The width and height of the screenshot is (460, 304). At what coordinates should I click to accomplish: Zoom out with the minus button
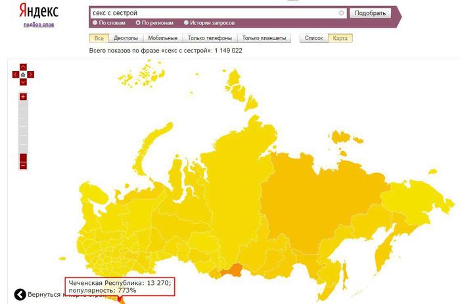coord(23,165)
